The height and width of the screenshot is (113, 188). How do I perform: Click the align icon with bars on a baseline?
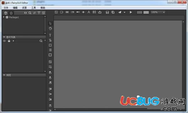point(50,99)
